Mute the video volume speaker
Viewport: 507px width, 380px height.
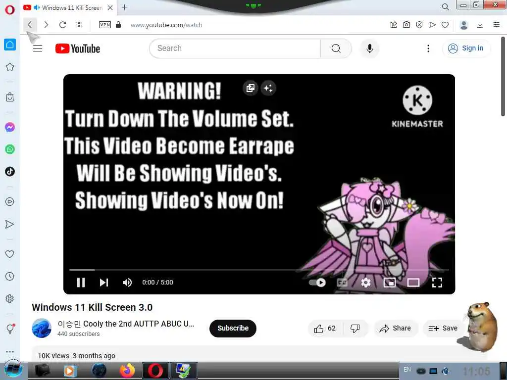pyautogui.click(x=127, y=283)
